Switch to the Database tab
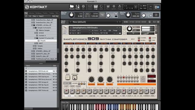Viewport: 195px width, 110px height. pyautogui.click(x=38, y=13)
